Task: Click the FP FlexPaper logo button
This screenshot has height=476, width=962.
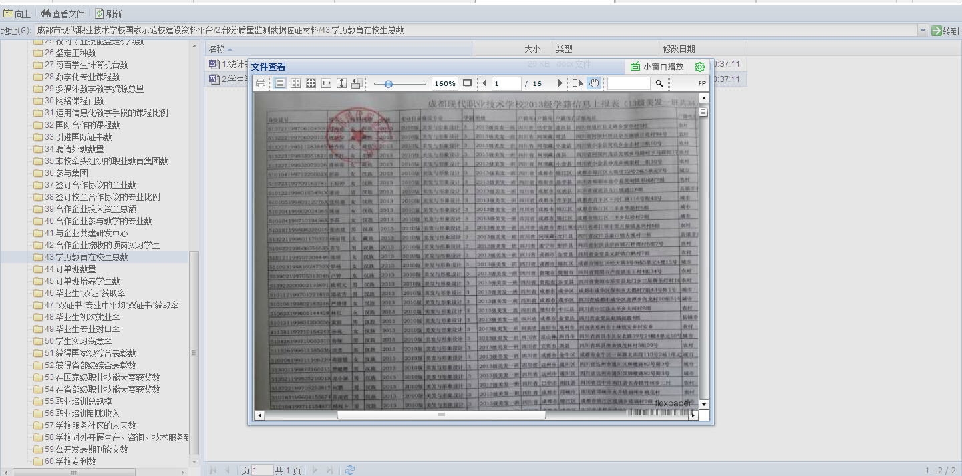Action: [702, 83]
